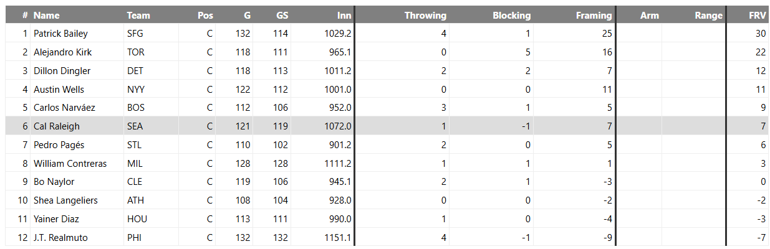Screen dimensions: 770x249
Task: Sort by FRV column header
Action: coord(757,16)
